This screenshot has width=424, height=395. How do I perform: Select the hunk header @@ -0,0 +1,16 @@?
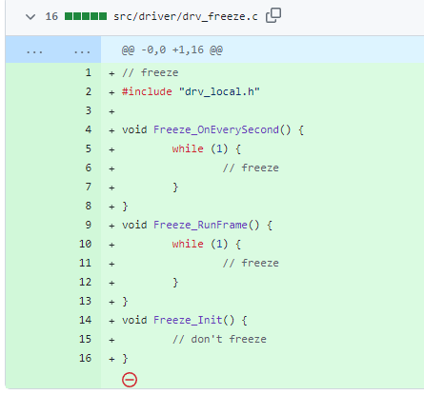(172, 49)
